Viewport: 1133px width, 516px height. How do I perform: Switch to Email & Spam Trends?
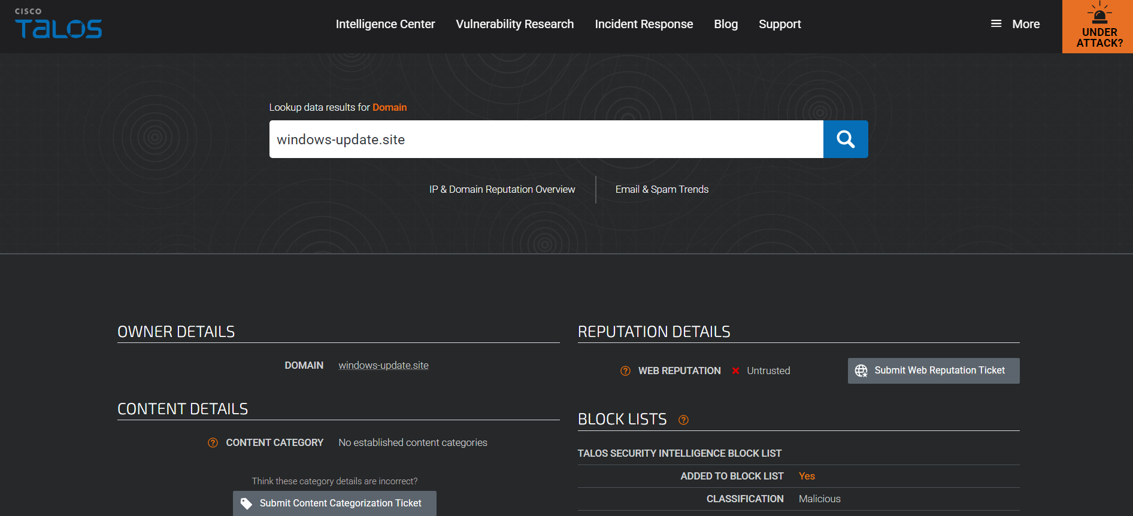[x=662, y=189]
